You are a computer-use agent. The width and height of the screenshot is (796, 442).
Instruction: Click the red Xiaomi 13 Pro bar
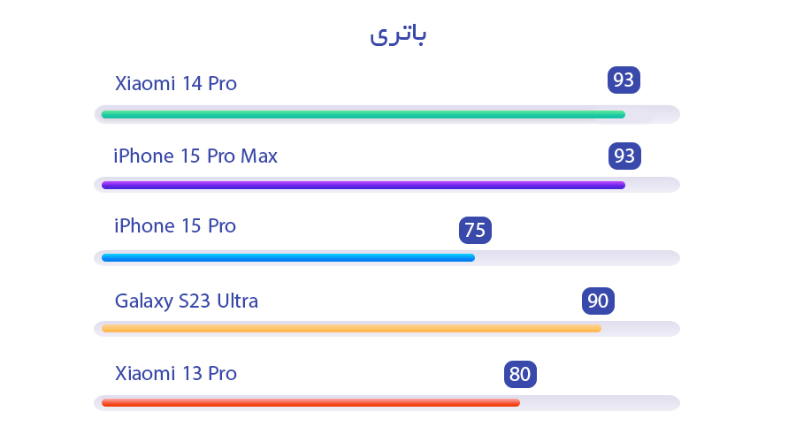(310, 402)
